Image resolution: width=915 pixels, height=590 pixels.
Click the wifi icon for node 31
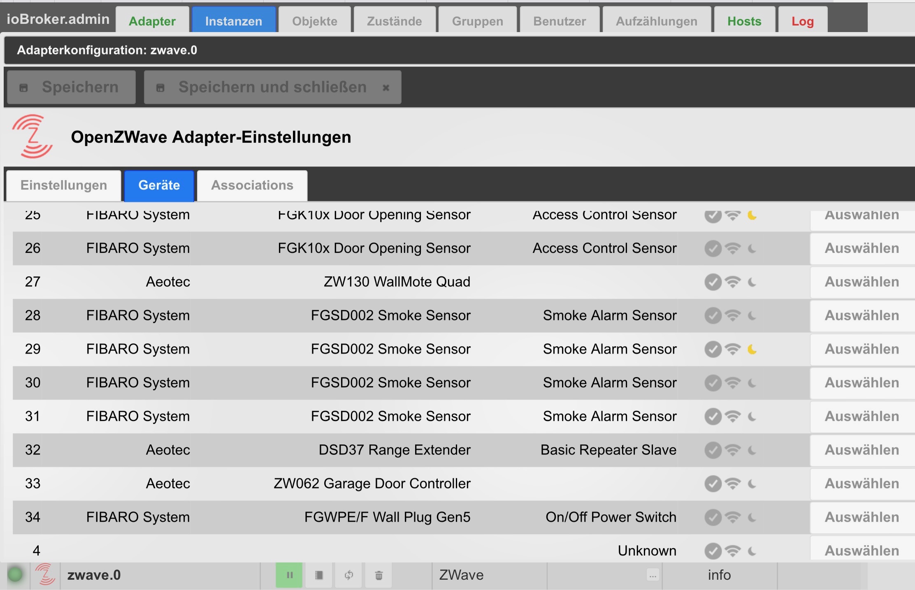(x=733, y=416)
